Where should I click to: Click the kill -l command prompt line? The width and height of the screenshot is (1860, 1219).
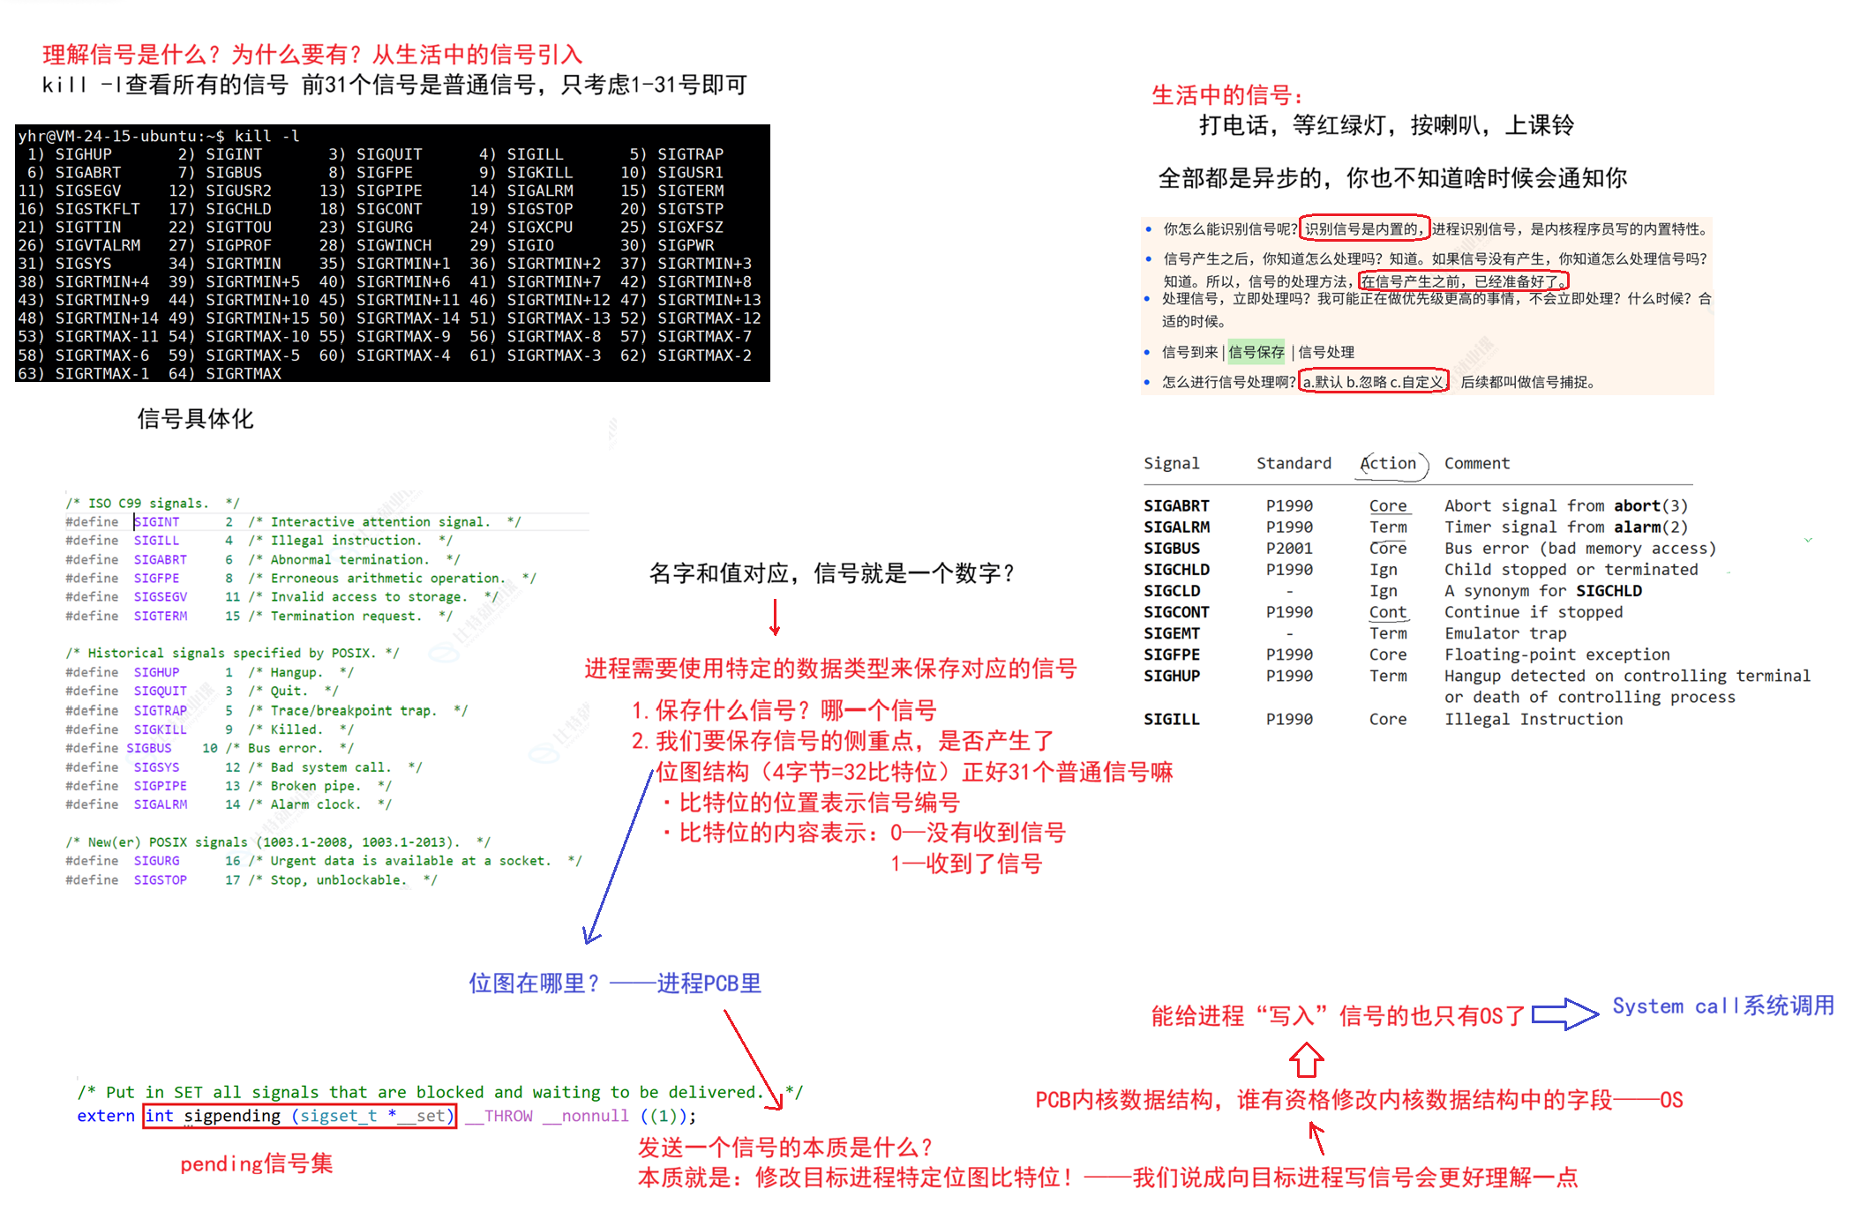[x=159, y=136]
